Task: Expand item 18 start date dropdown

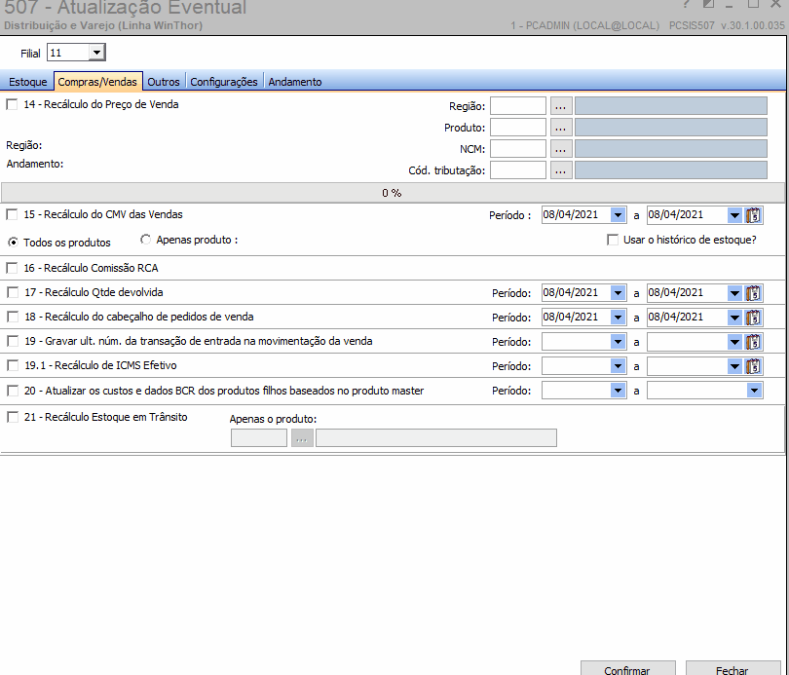Action: click(618, 318)
